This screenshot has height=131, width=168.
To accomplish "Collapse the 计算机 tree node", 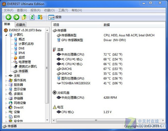I will tap(6, 35).
